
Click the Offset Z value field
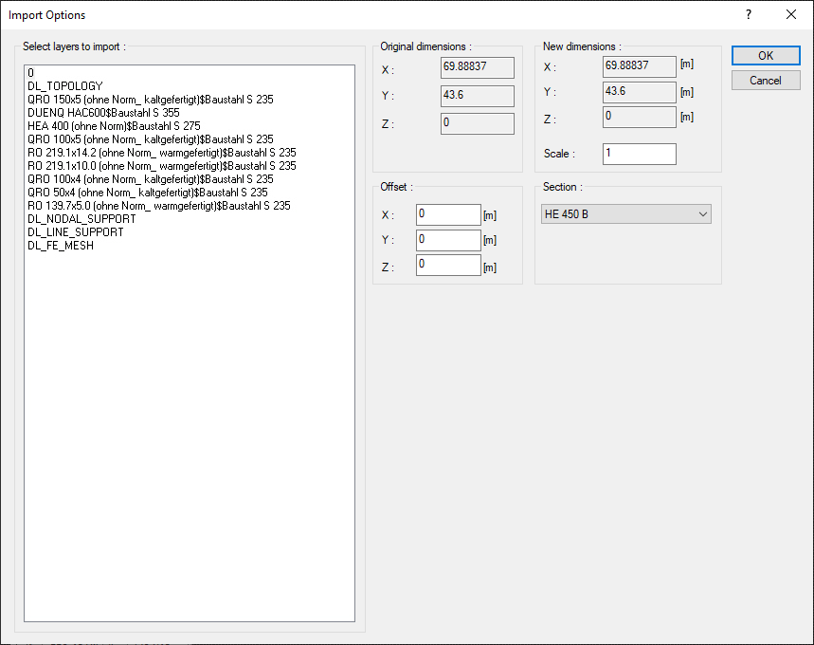(x=448, y=265)
